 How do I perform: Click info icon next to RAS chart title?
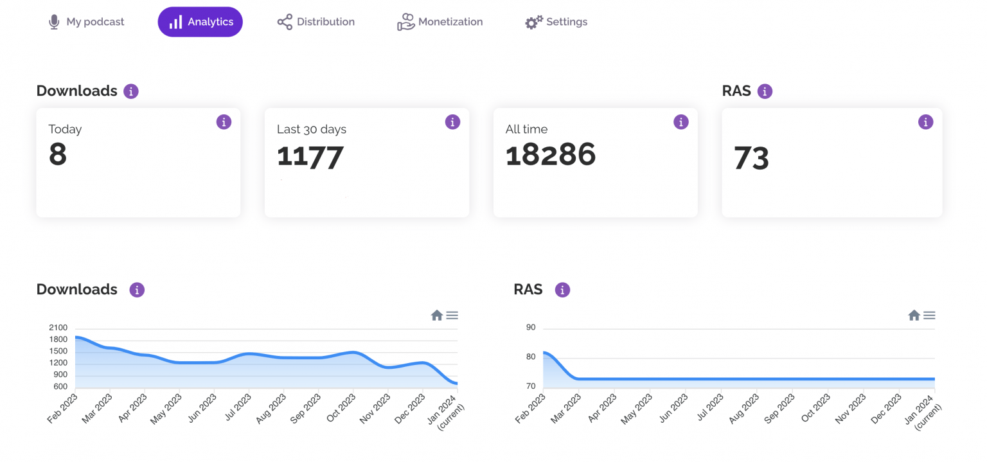[x=563, y=290]
